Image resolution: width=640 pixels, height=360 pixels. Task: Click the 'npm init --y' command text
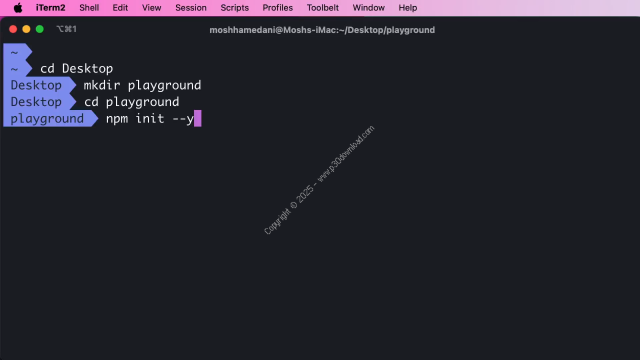click(x=149, y=118)
